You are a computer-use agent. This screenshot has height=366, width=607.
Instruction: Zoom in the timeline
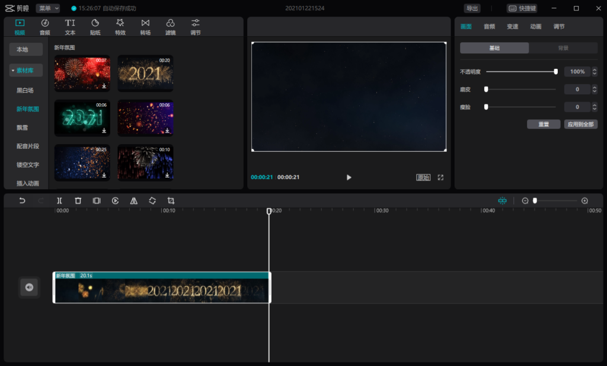pos(584,200)
